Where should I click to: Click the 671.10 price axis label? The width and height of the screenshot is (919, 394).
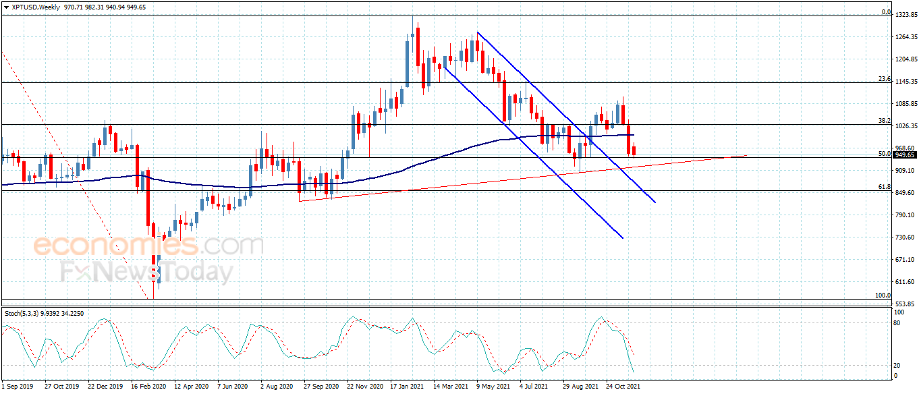[x=904, y=259]
